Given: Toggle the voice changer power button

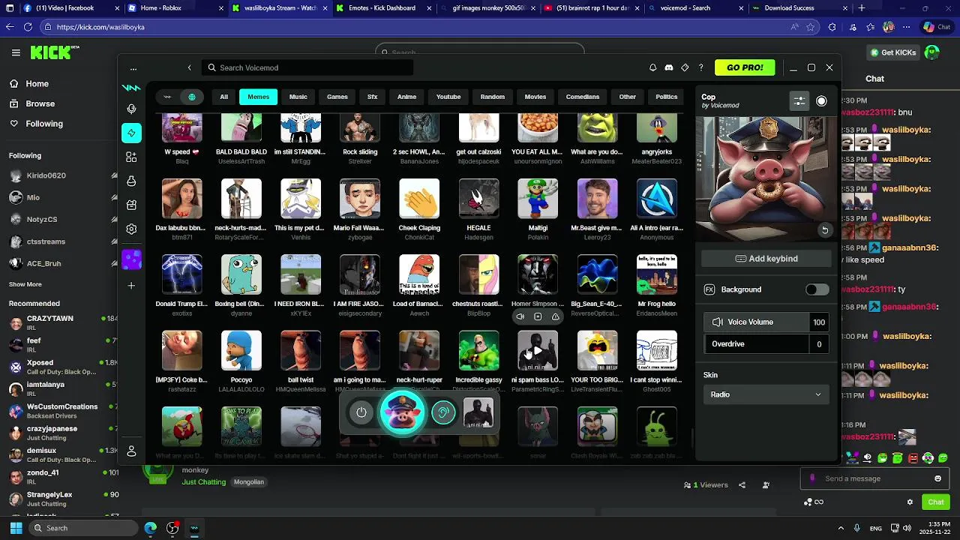Looking at the screenshot, I should (361, 412).
